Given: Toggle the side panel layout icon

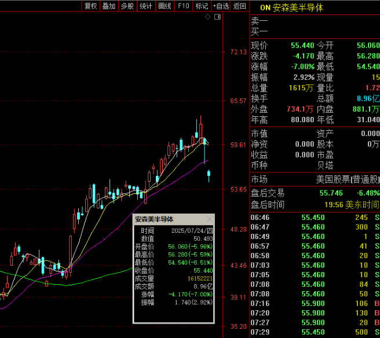Looking at the screenshot, I should click(218, 17).
